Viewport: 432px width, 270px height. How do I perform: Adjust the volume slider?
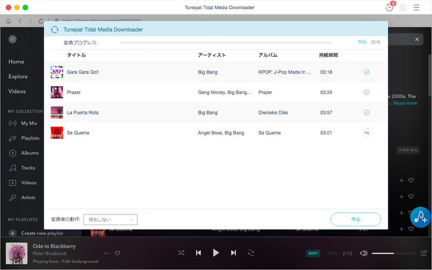point(394,253)
